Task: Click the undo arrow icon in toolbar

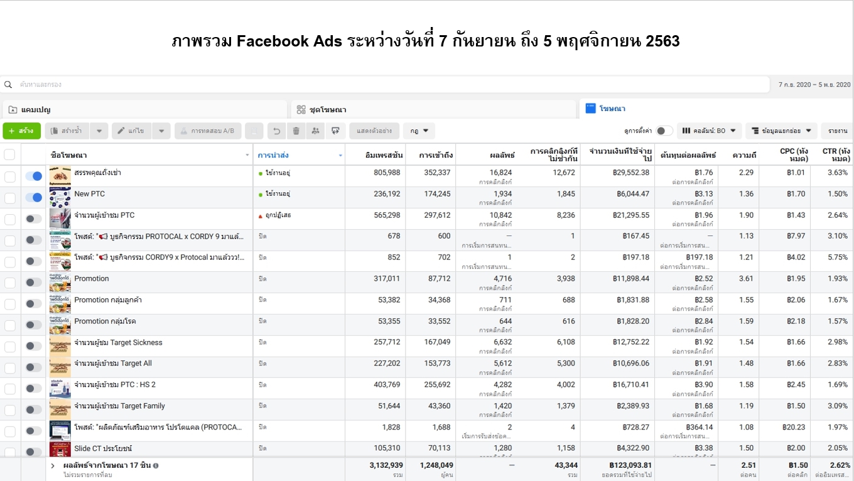Action: (x=276, y=131)
